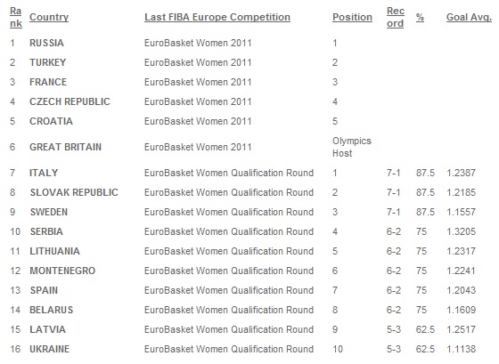Select the RUSSIA country cell

coord(46,43)
